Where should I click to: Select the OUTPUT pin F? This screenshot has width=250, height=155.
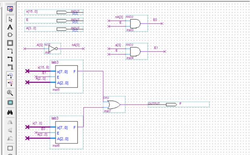[x=179, y=104]
